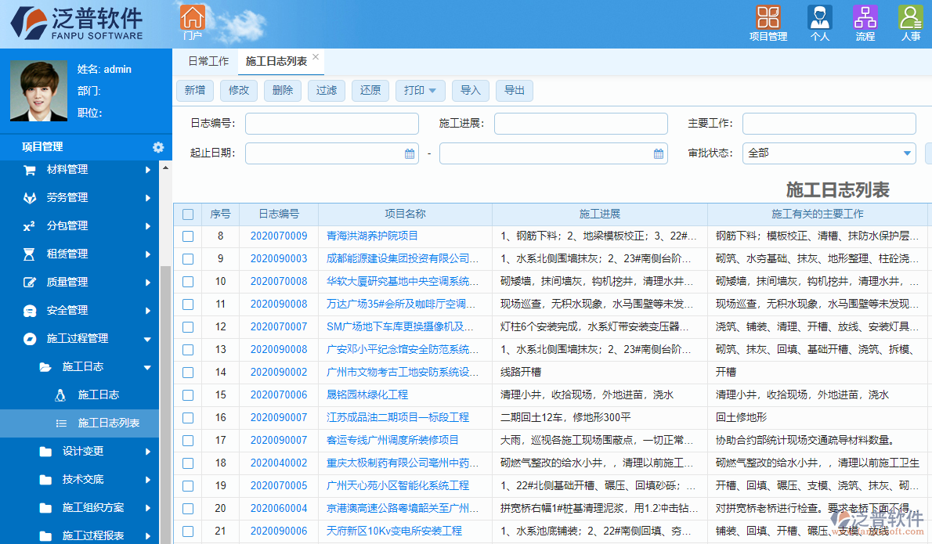The width and height of the screenshot is (932, 544).
Task: Open the 审批状态 dropdown showing 全部
Action: pyautogui.click(x=829, y=153)
